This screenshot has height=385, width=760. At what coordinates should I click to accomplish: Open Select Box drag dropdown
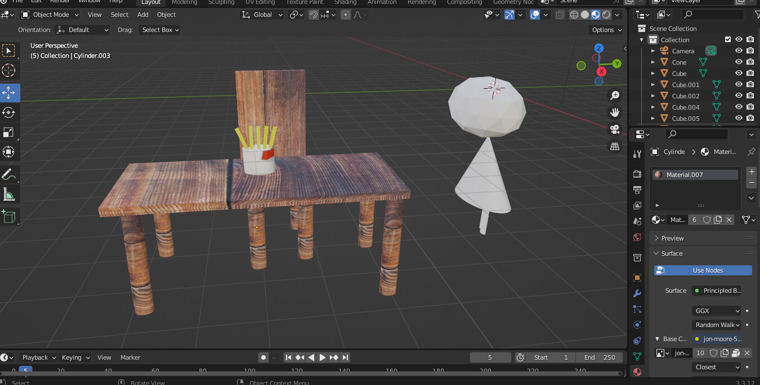coord(160,30)
